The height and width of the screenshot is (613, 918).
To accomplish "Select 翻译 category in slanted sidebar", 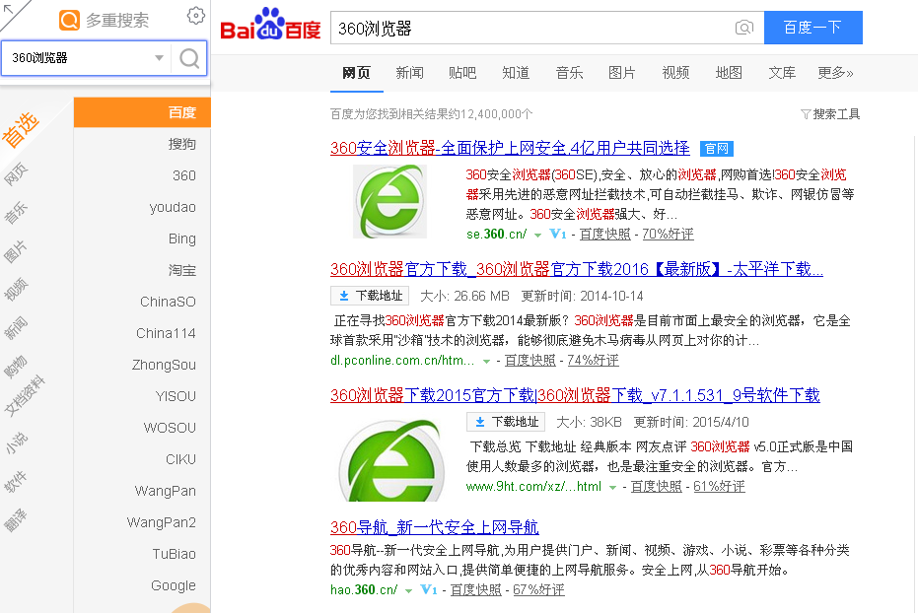I will click(16, 520).
